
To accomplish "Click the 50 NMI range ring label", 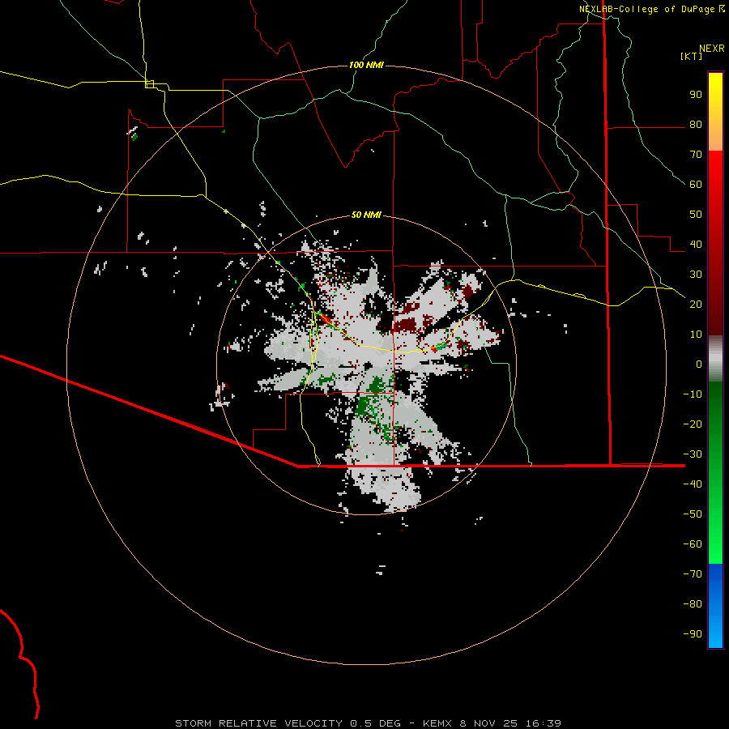I will tap(366, 215).
